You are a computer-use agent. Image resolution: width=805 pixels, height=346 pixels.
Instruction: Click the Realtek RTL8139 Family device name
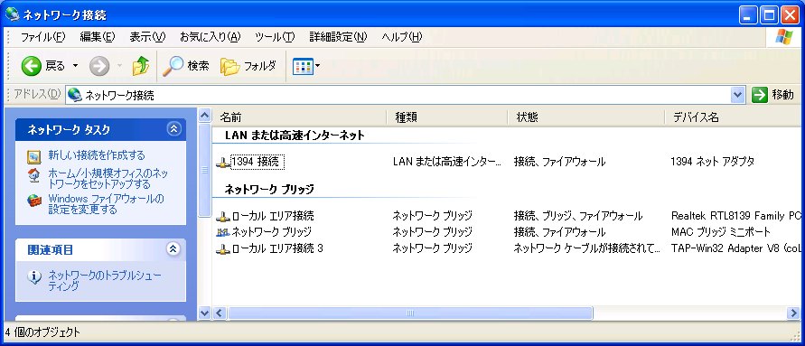coord(737,216)
